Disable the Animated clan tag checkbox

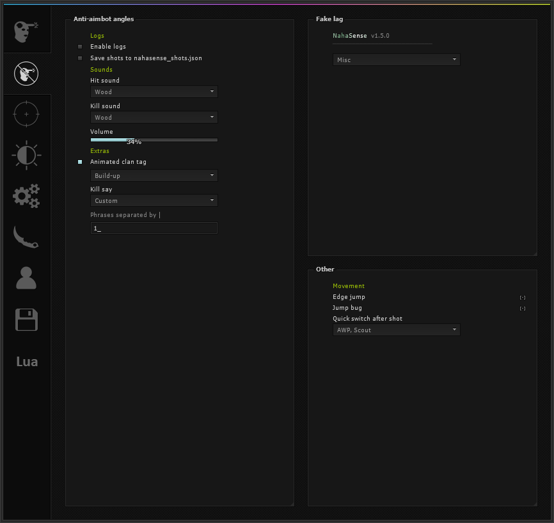pyautogui.click(x=80, y=162)
